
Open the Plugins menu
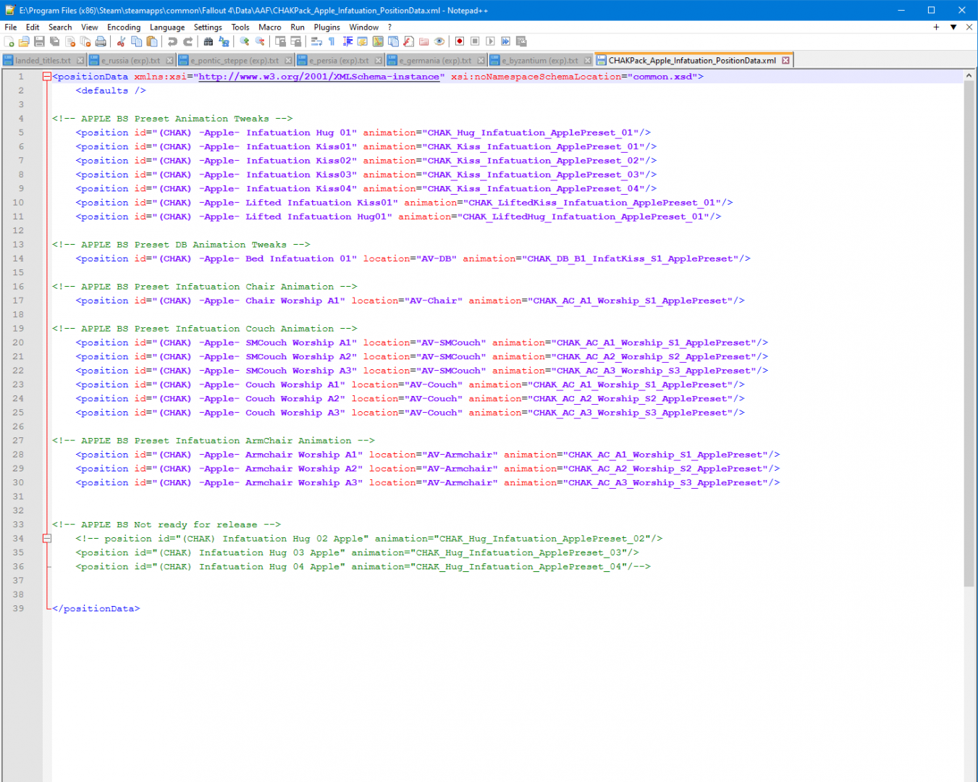(326, 27)
